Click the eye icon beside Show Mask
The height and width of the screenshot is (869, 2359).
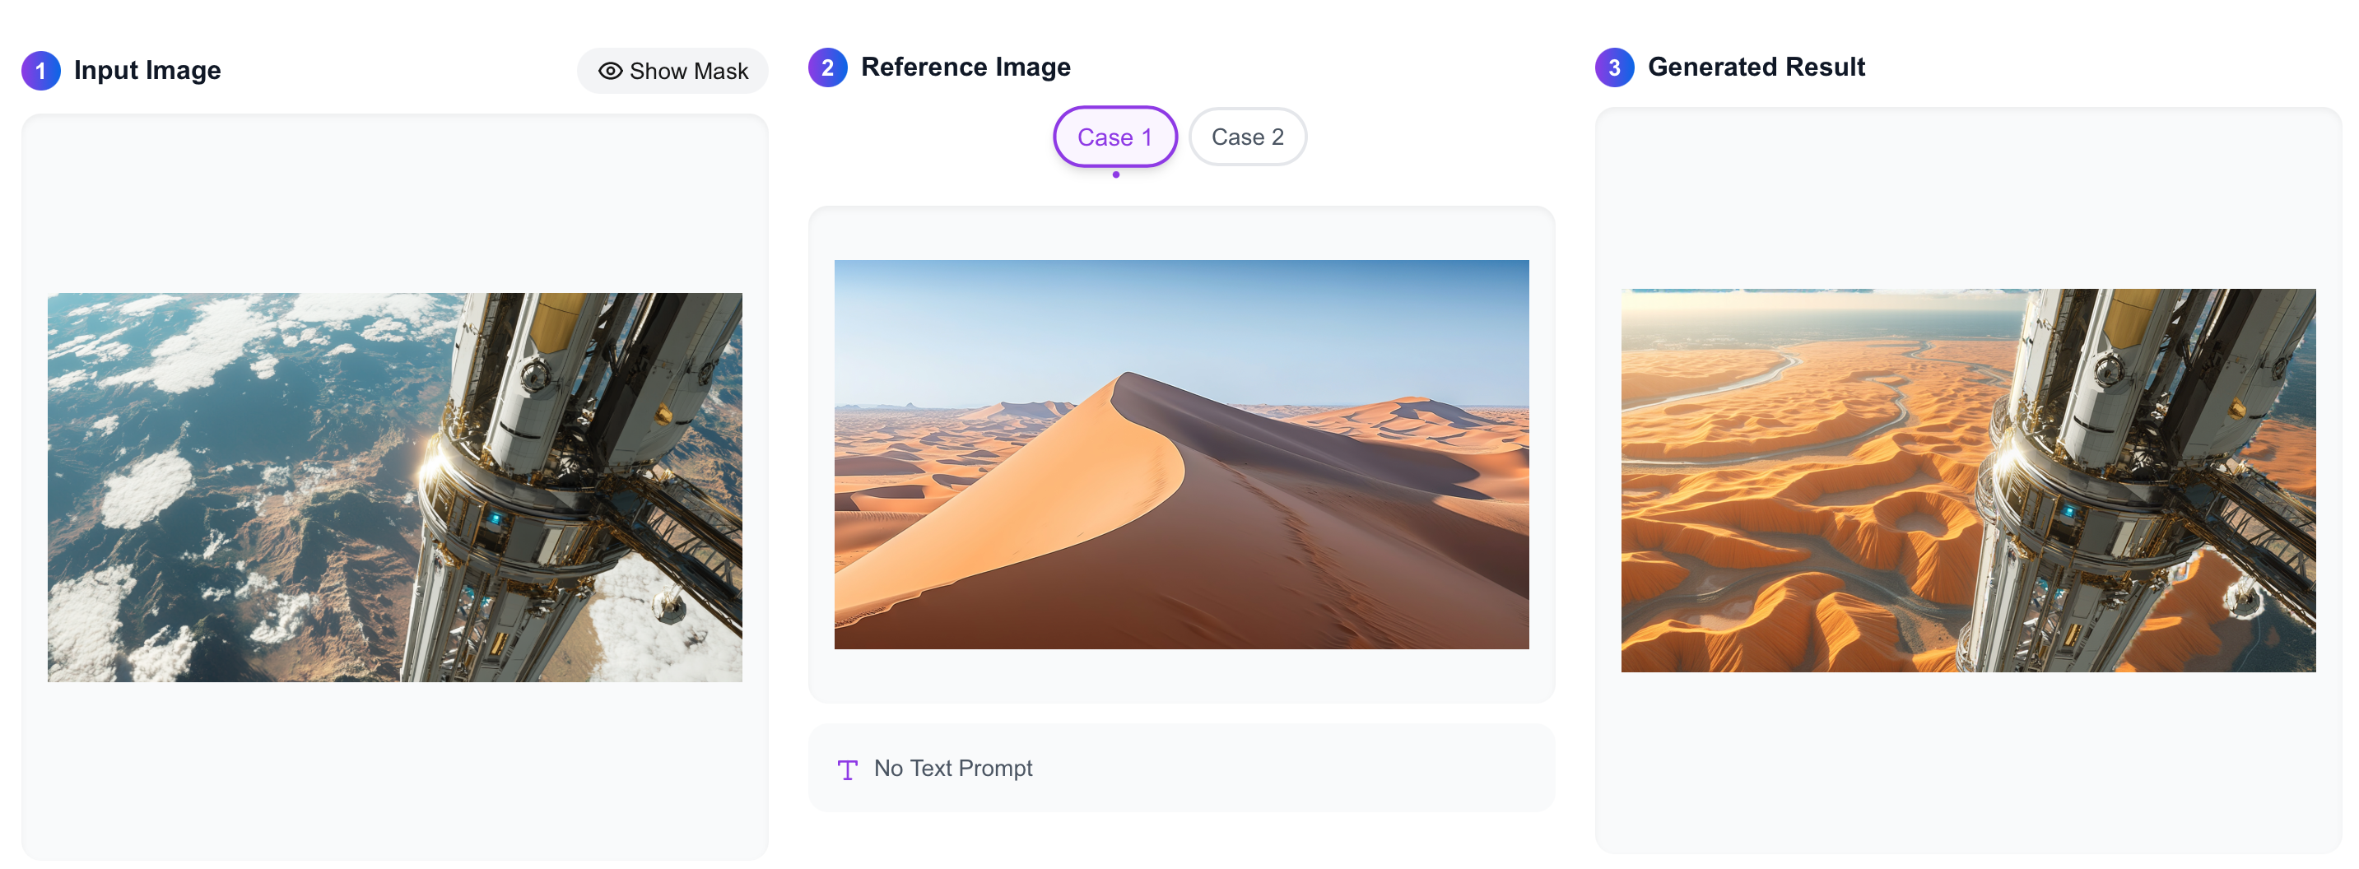click(x=610, y=72)
